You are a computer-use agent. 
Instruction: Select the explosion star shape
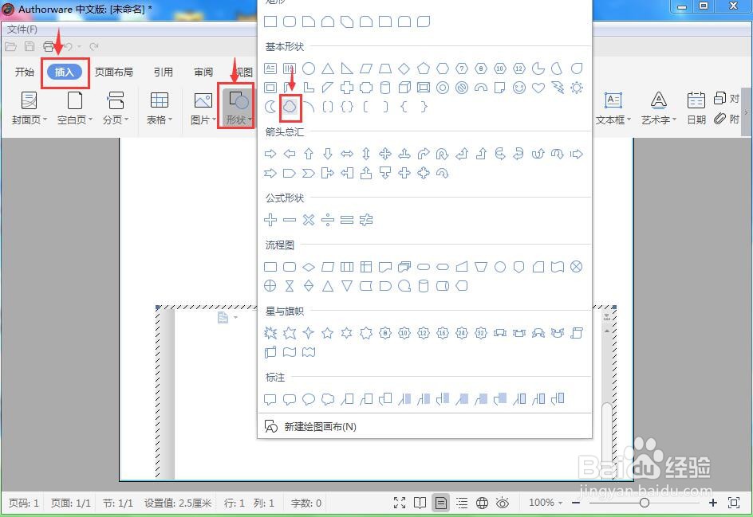point(270,332)
